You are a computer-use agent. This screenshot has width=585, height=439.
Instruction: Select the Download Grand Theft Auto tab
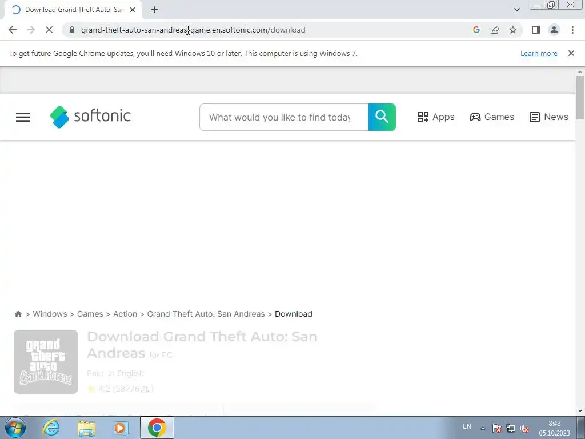(73, 10)
